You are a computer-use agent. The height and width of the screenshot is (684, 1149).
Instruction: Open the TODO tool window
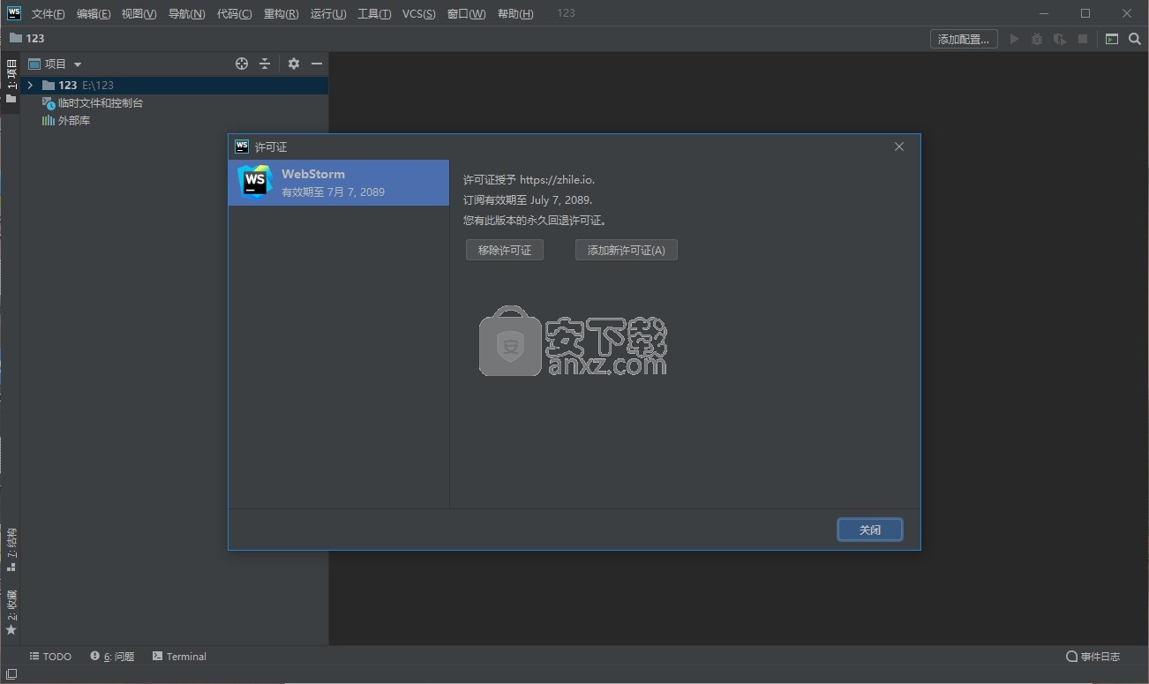tap(50, 657)
